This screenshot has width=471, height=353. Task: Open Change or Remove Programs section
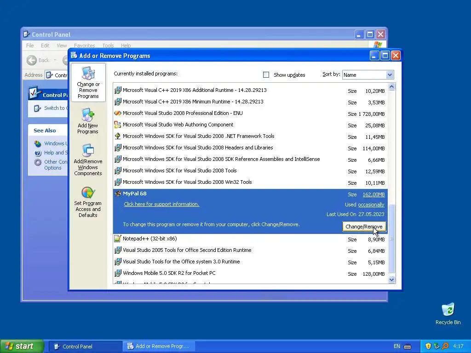(x=88, y=83)
